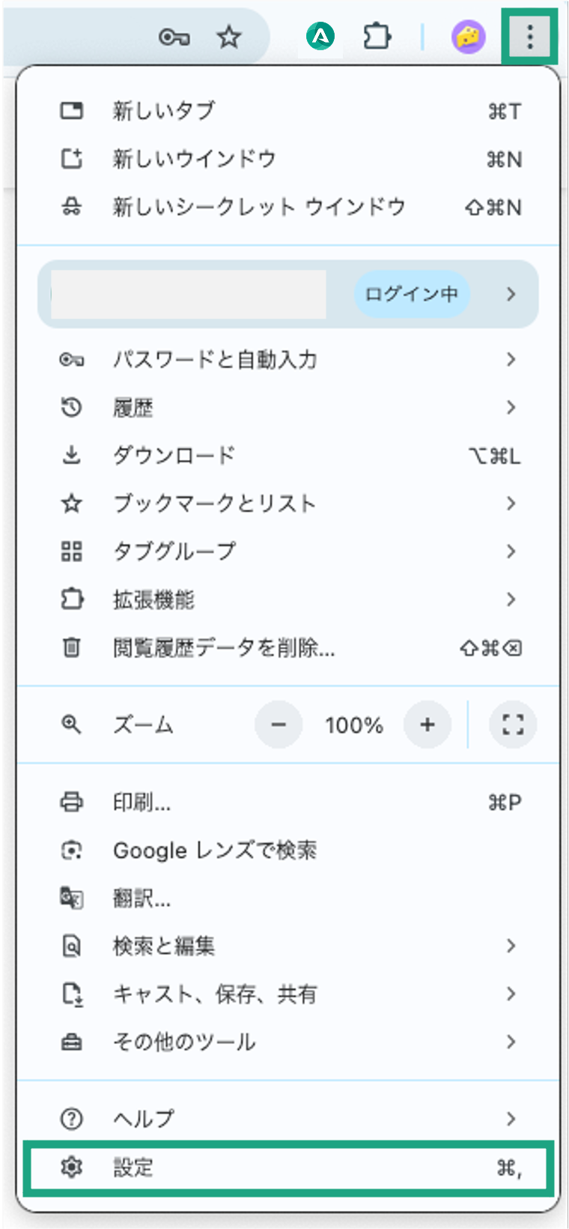Click the three-dot Chrome menu button

point(529,36)
